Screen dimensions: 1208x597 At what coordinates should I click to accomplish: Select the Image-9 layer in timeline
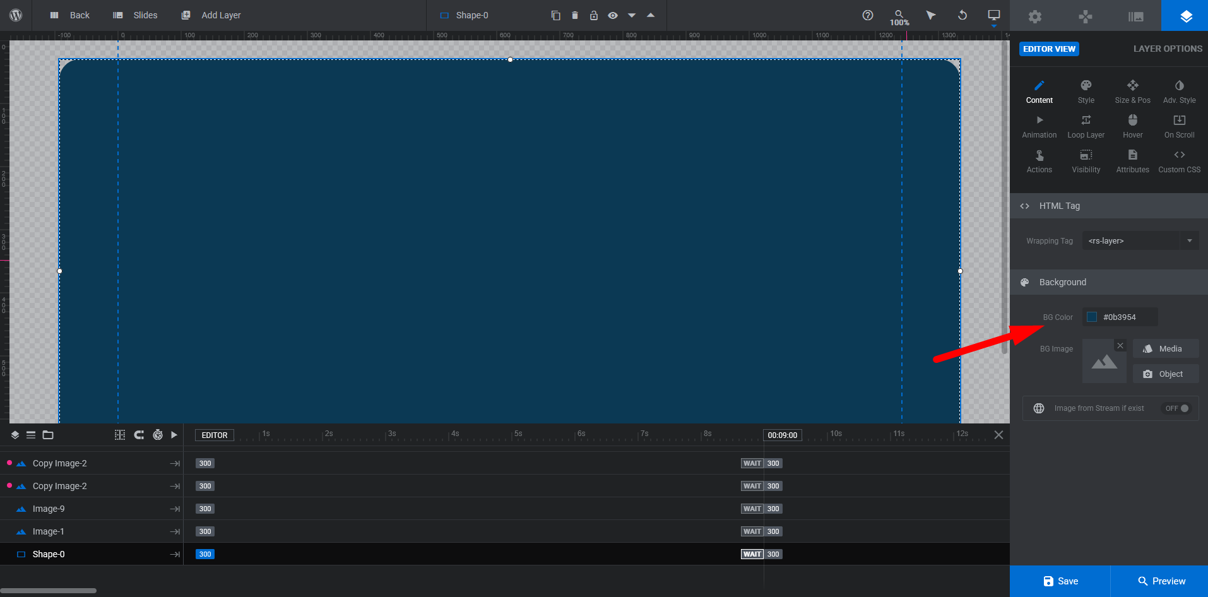(x=49, y=509)
